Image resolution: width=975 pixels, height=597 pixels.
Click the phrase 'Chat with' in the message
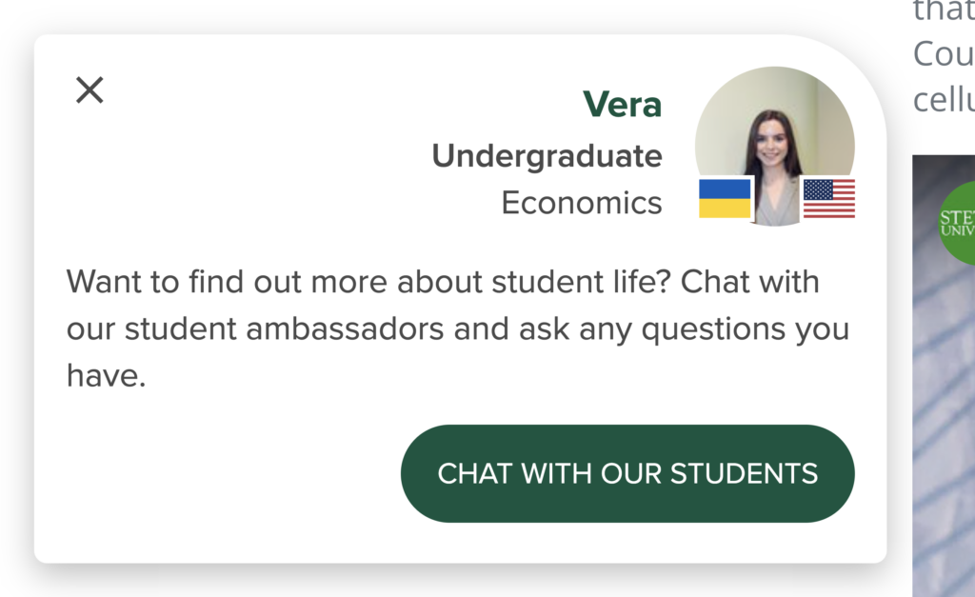[x=750, y=282]
